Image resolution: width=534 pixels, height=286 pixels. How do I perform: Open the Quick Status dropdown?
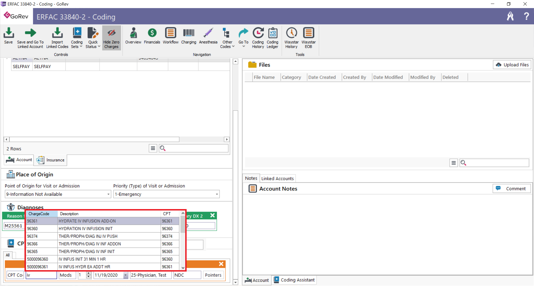coord(93,38)
